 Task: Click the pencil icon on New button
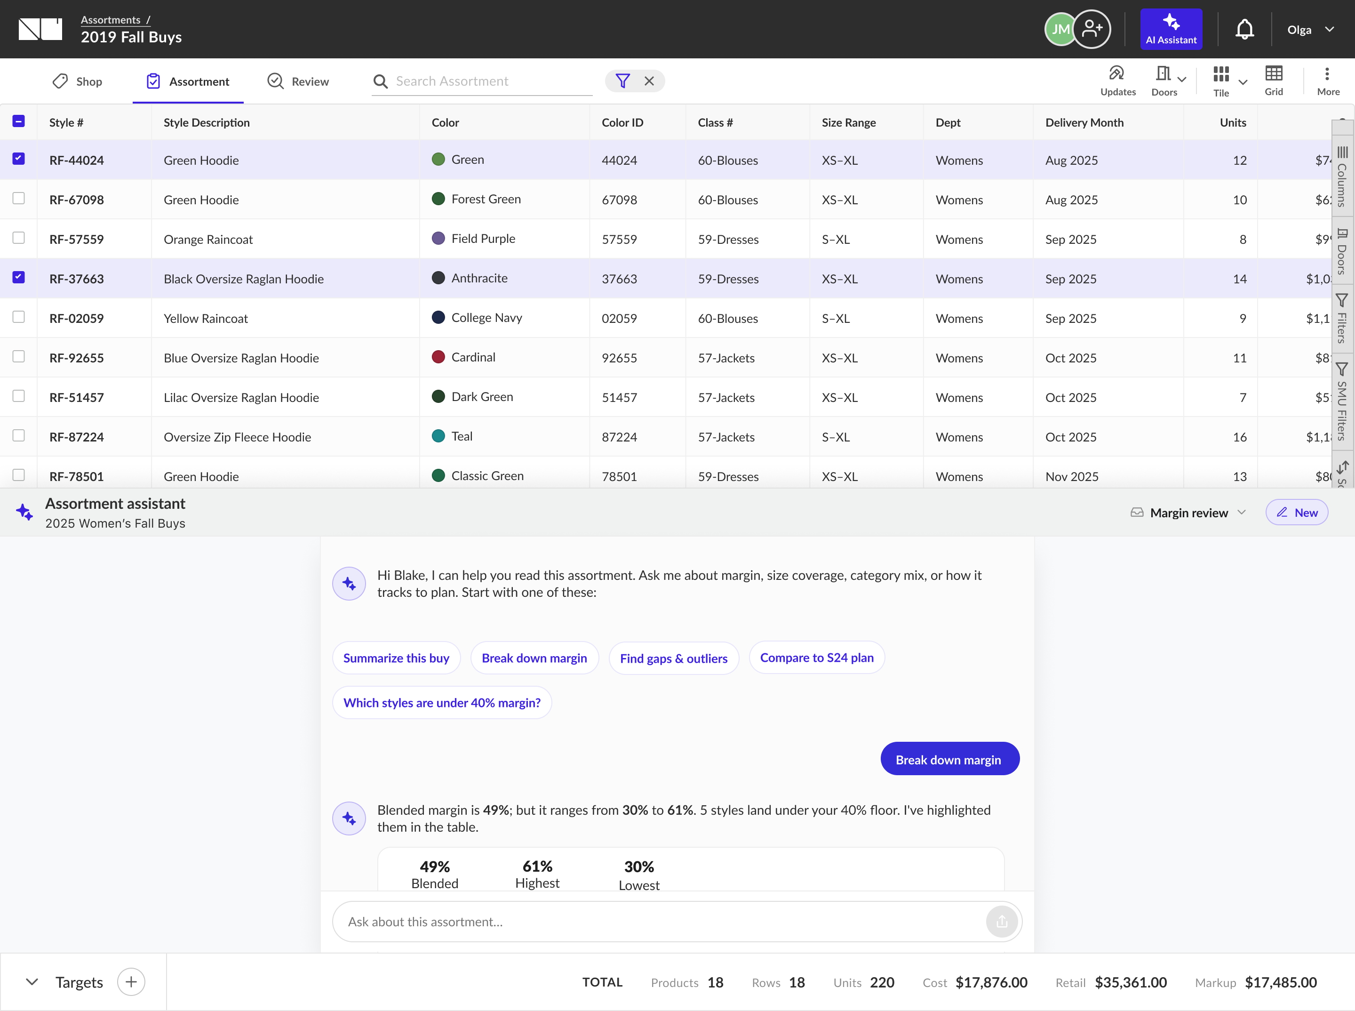click(1282, 512)
